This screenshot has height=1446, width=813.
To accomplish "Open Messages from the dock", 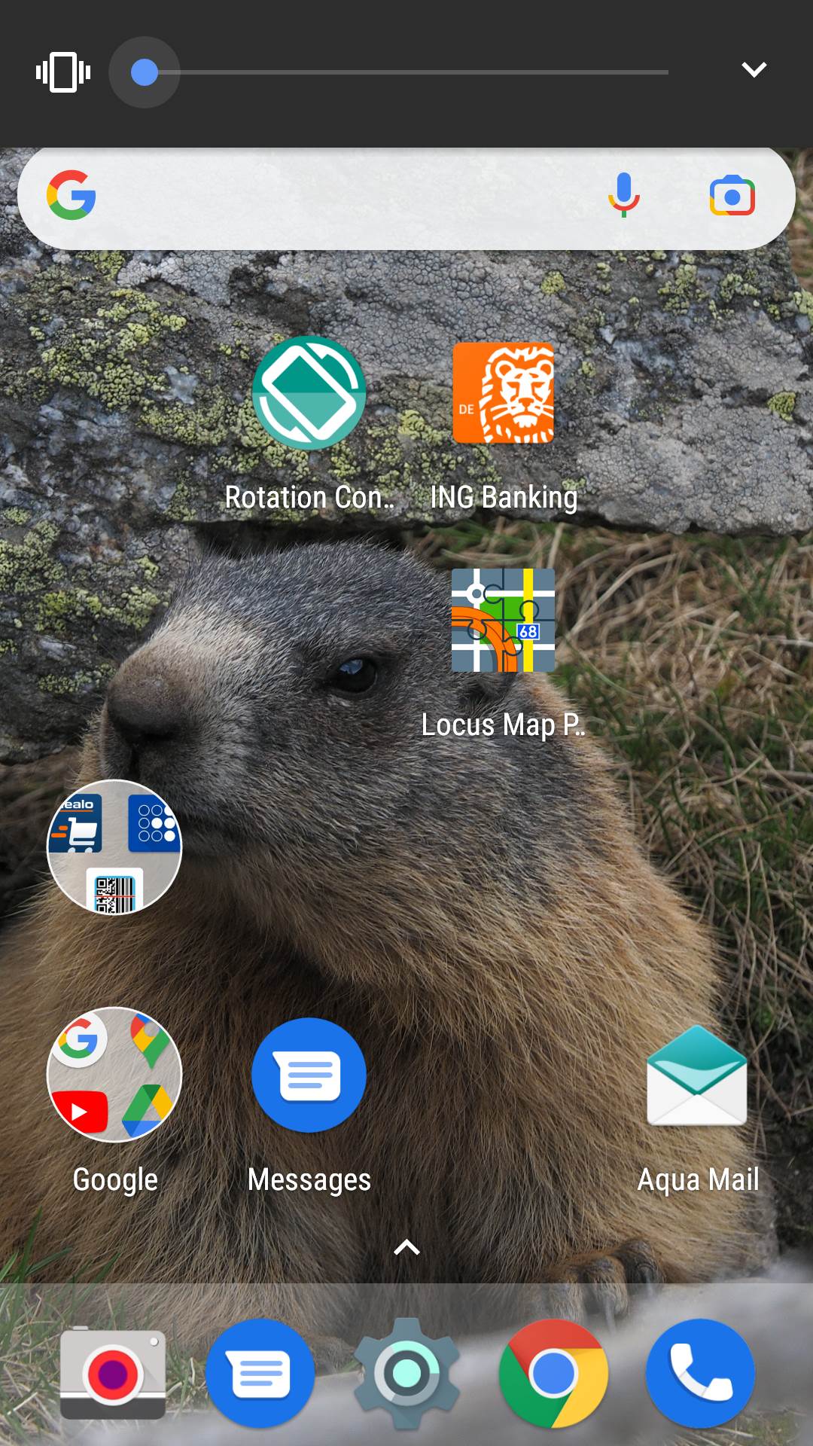I will point(260,1374).
